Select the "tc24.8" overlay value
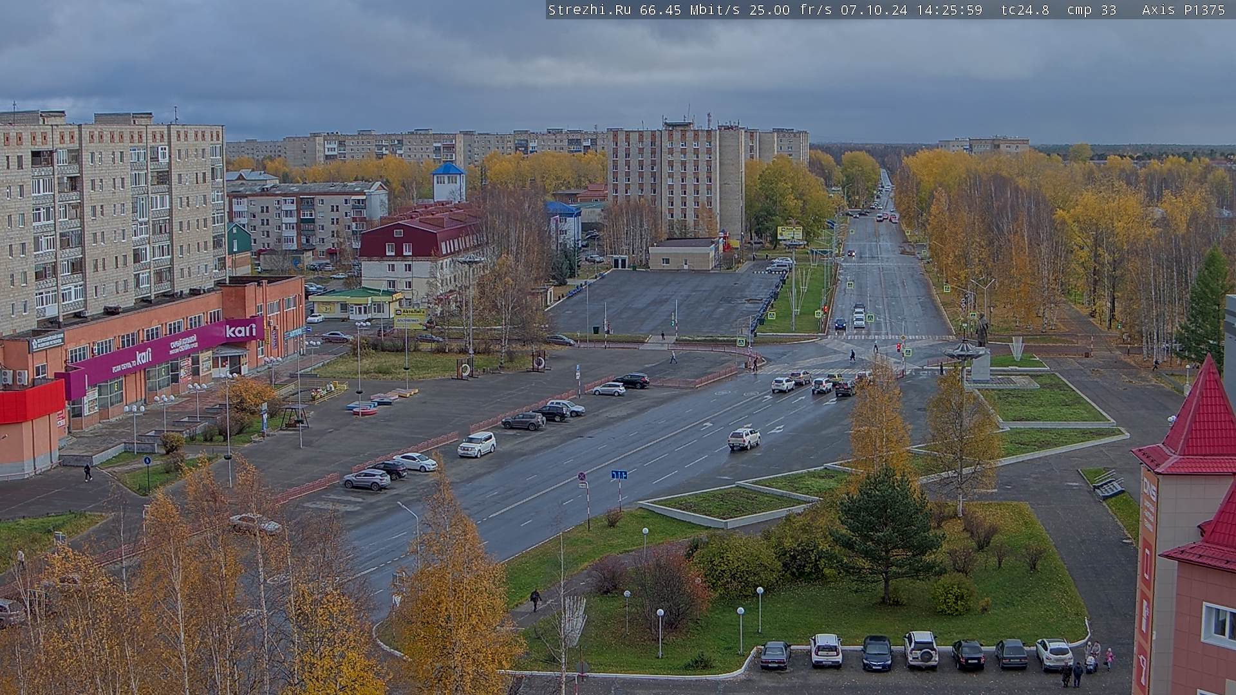 click(1025, 10)
